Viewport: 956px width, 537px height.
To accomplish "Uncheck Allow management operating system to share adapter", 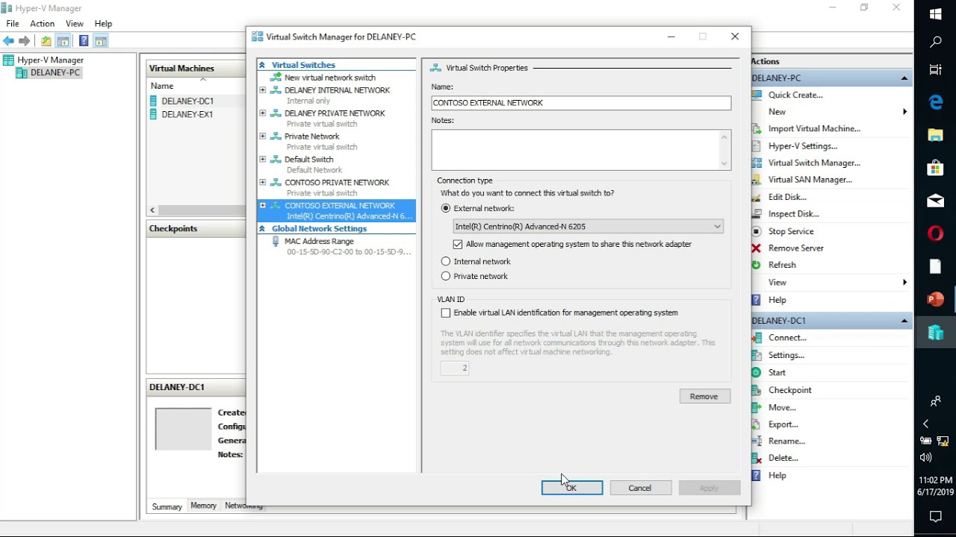I will click(458, 245).
